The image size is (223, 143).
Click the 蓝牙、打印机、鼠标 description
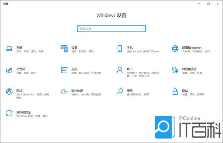(83, 51)
